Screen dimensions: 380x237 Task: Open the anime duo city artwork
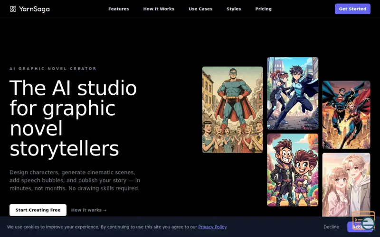293,93
